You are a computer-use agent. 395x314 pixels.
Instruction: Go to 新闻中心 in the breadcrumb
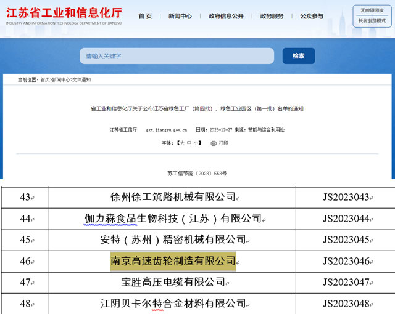tap(61, 79)
